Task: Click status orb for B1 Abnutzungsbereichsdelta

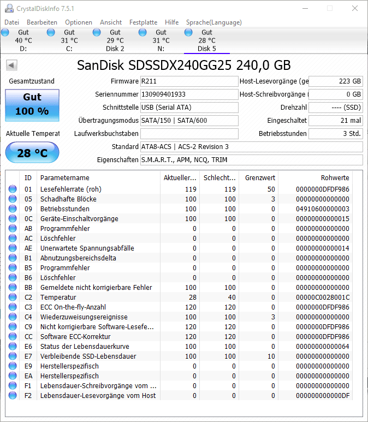Action: tap(13, 258)
